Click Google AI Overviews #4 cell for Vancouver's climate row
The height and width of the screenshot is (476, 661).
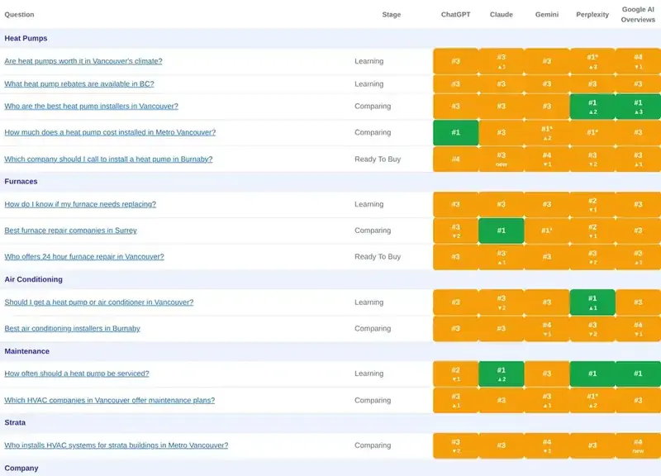pyautogui.click(x=638, y=61)
